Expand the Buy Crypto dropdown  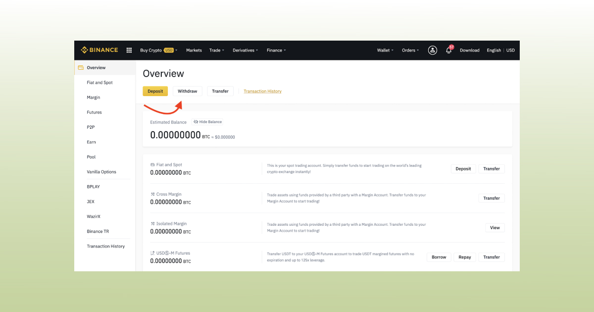pyautogui.click(x=158, y=50)
